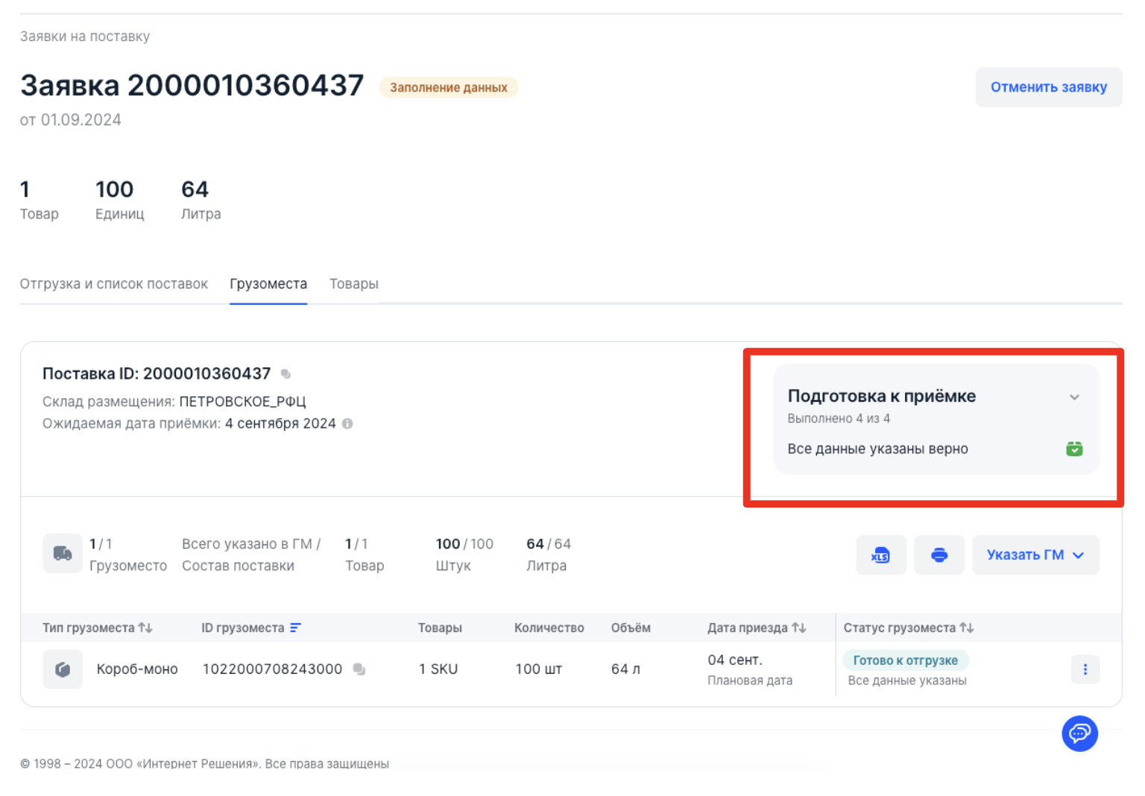Go back to Заявки на поставку breadcrumb
1145x796 pixels.
click(85, 37)
